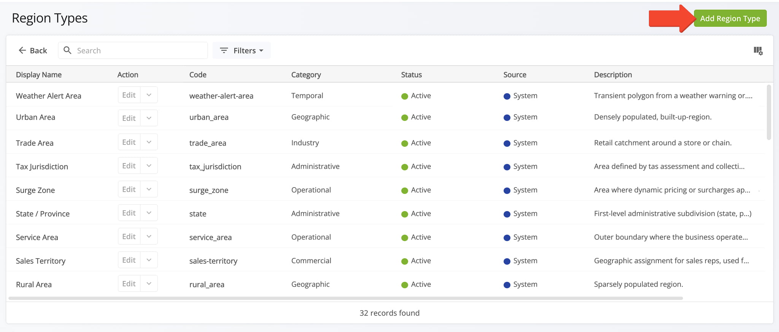The height and width of the screenshot is (332, 779).
Task: Edit the State / Province row
Action: coord(129,213)
